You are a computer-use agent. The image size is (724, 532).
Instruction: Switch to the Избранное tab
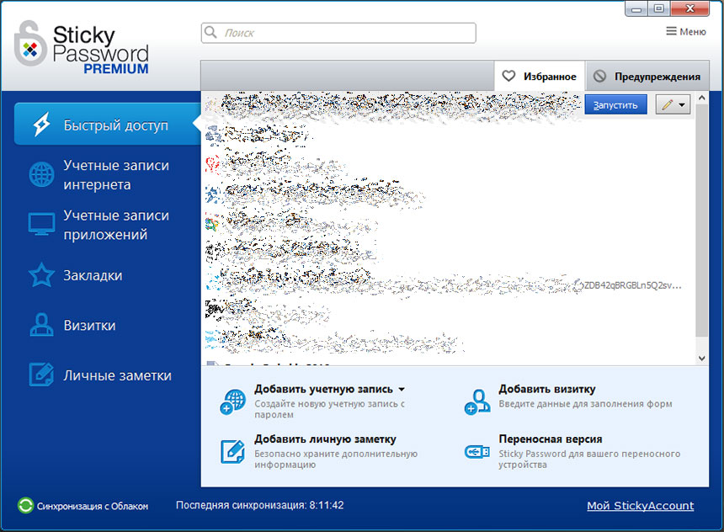[540, 77]
